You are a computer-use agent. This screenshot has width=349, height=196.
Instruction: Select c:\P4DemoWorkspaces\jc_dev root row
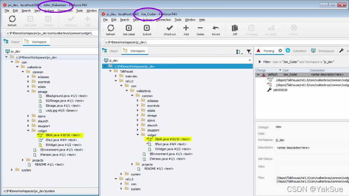pyautogui.click(x=177, y=66)
